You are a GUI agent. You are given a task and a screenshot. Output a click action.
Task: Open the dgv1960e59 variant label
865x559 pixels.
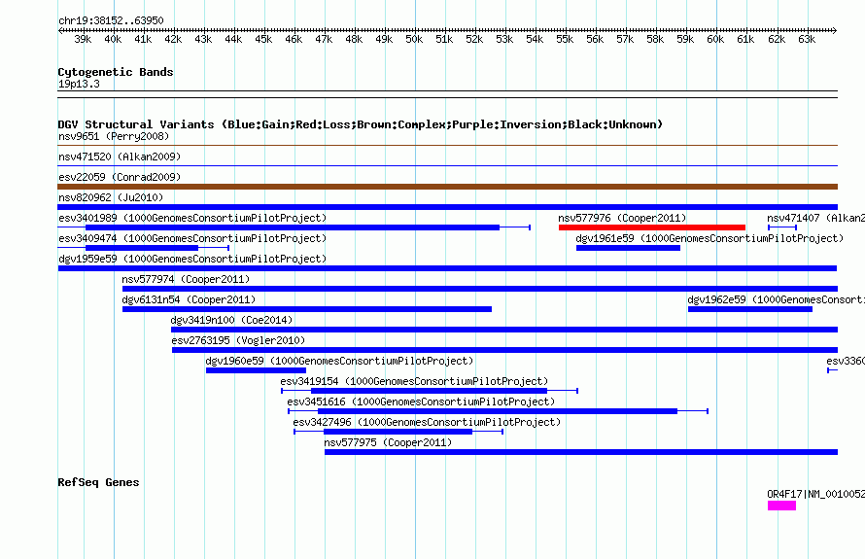coord(340,361)
